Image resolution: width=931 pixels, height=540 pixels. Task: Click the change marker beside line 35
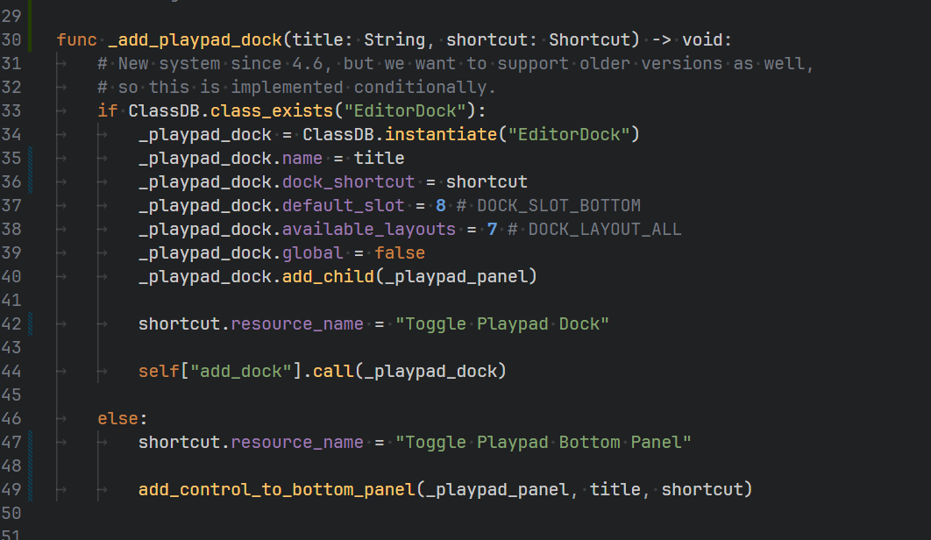tap(31, 158)
